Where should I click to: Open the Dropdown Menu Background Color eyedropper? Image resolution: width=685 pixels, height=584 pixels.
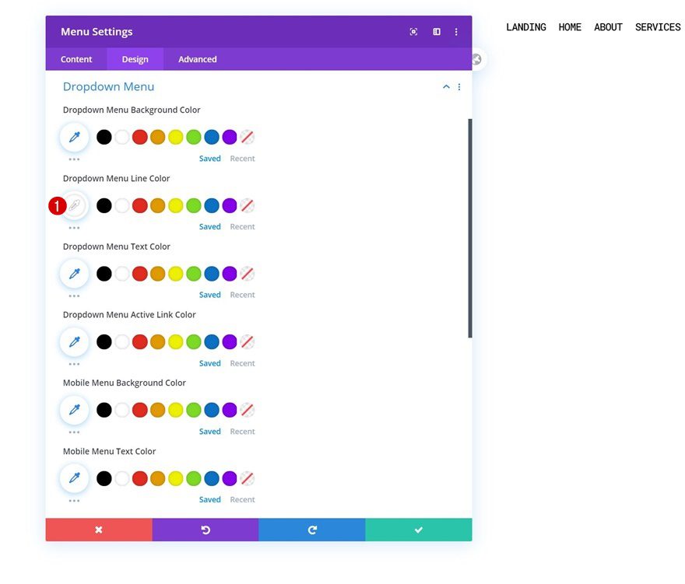[74, 136]
